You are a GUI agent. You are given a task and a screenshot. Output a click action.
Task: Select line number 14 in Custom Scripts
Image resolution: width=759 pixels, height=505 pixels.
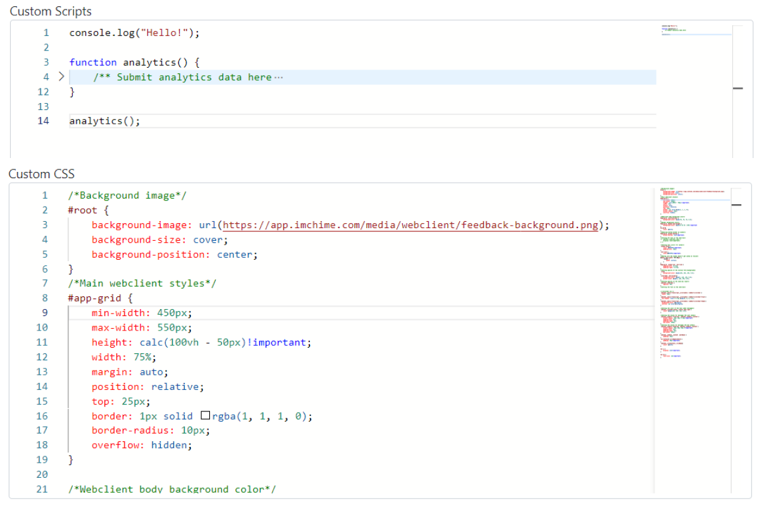pos(43,121)
